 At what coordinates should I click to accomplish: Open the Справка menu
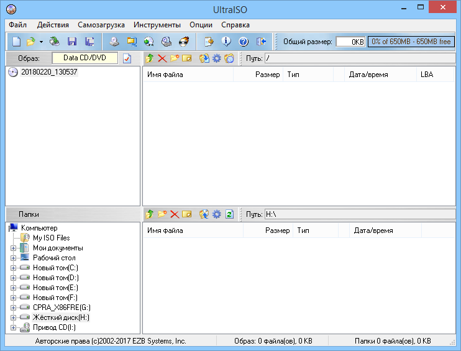click(x=235, y=25)
